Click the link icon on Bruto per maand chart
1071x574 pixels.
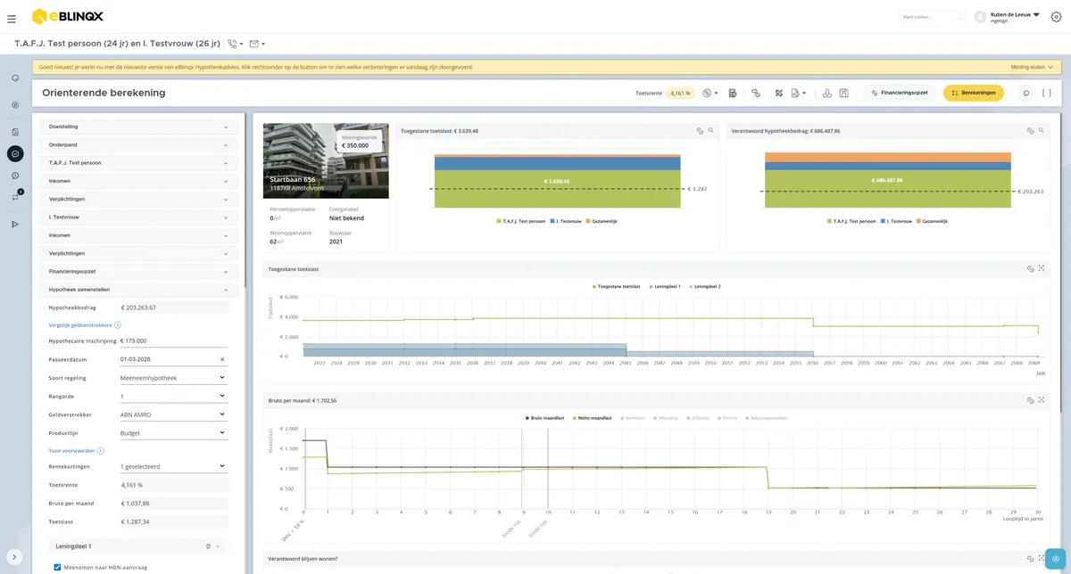click(x=1030, y=400)
